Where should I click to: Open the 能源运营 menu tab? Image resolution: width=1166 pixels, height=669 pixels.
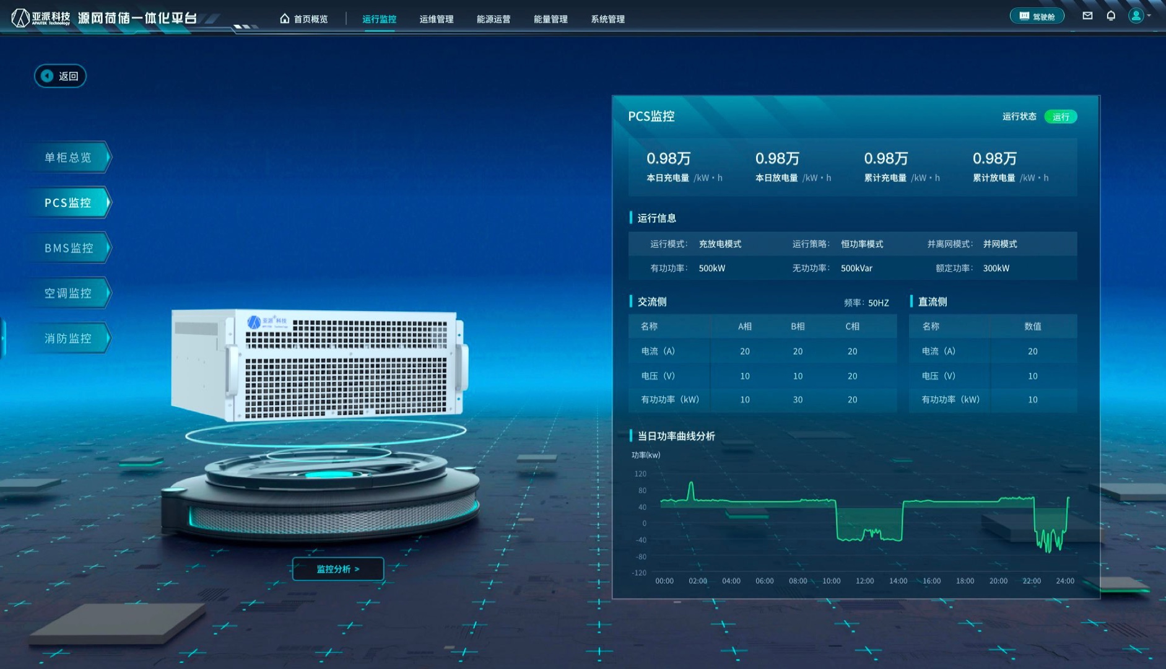tap(494, 19)
